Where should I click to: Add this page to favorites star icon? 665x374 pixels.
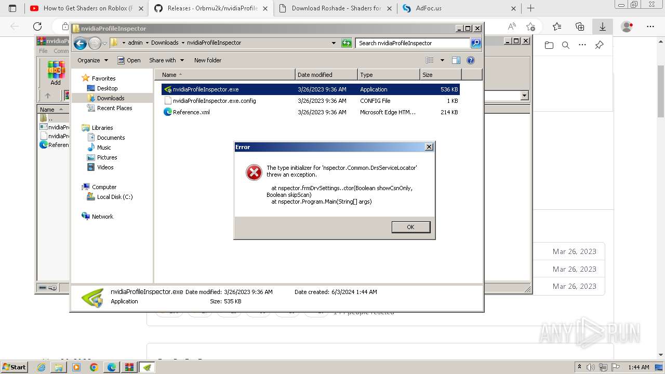pos(530,26)
